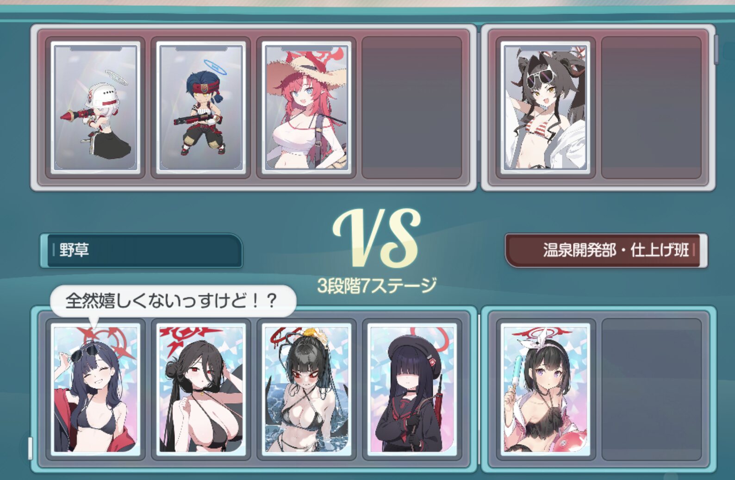
Task: Click the red-haired straw hat girl card
Action: click(x=306, y=107)
